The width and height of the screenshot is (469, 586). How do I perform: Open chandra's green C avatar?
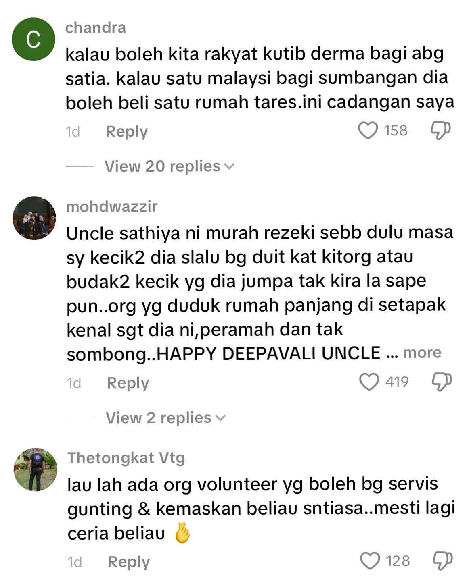tap(33, 39)
